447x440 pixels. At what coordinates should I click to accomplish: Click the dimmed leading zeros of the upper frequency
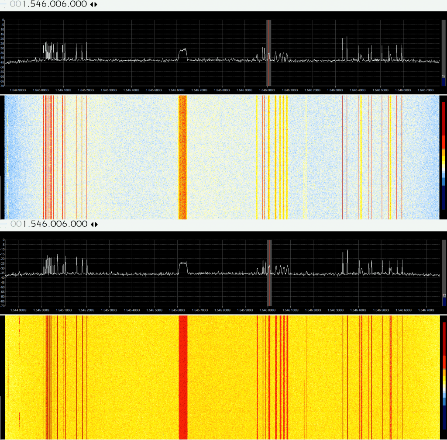pyautogui.click(x=16, y=4)
